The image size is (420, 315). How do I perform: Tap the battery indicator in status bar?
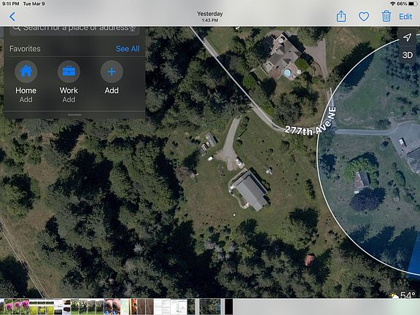click(x=413, y=4)
